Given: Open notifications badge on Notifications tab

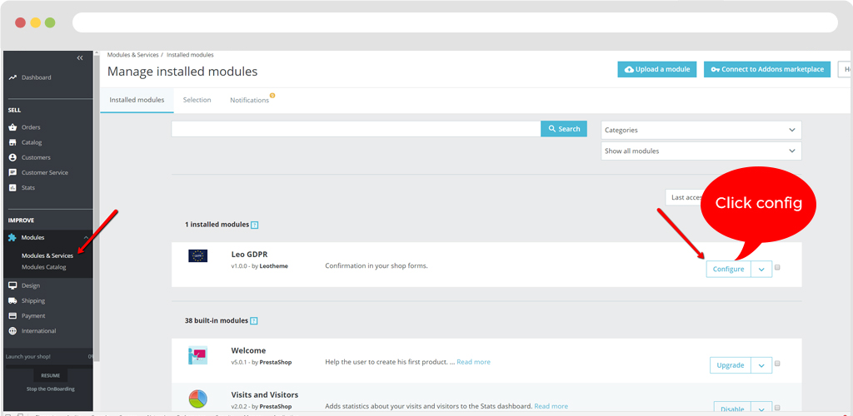Looking at the screenshot, I should pyautogui.click(x=272, y=96).
